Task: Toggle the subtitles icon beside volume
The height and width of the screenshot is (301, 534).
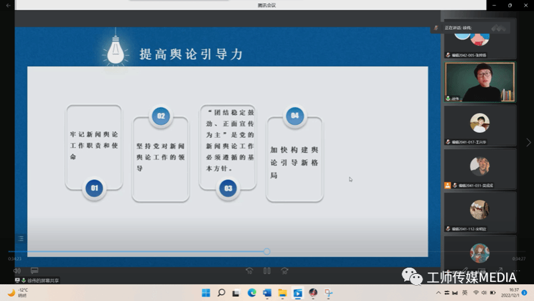Action: coord(35,271)
